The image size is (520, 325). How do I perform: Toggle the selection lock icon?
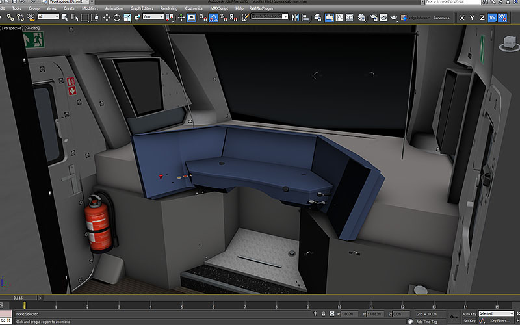pos(322,313)
